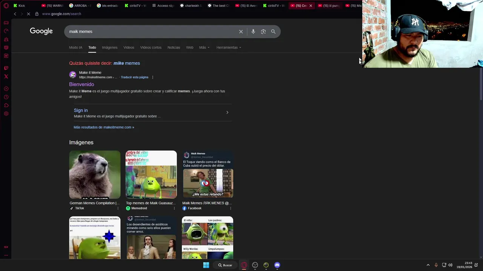Viewport: 483px width, 271px height.
Task: Click the padlock site info icon
Action: coord(37,14)
